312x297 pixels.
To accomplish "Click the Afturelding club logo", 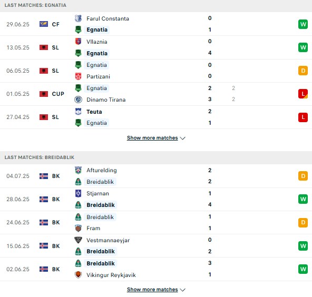I will [78, 170].
